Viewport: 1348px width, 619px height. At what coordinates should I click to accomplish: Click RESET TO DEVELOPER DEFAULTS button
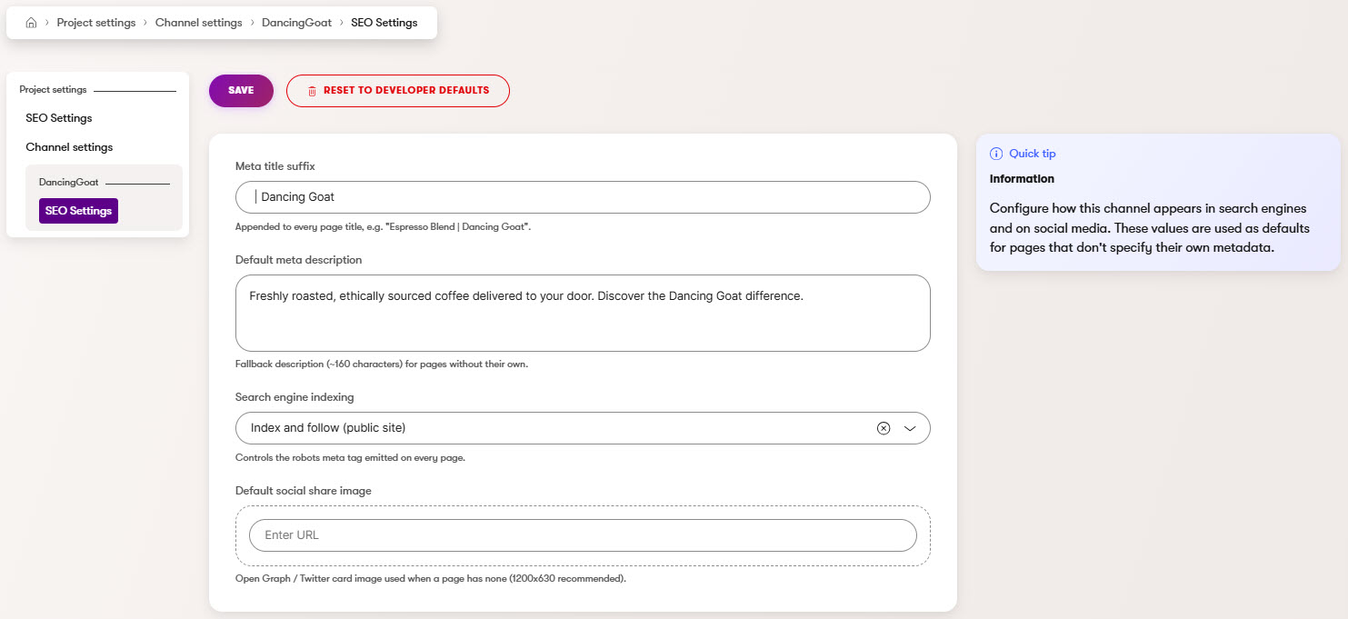398,91
